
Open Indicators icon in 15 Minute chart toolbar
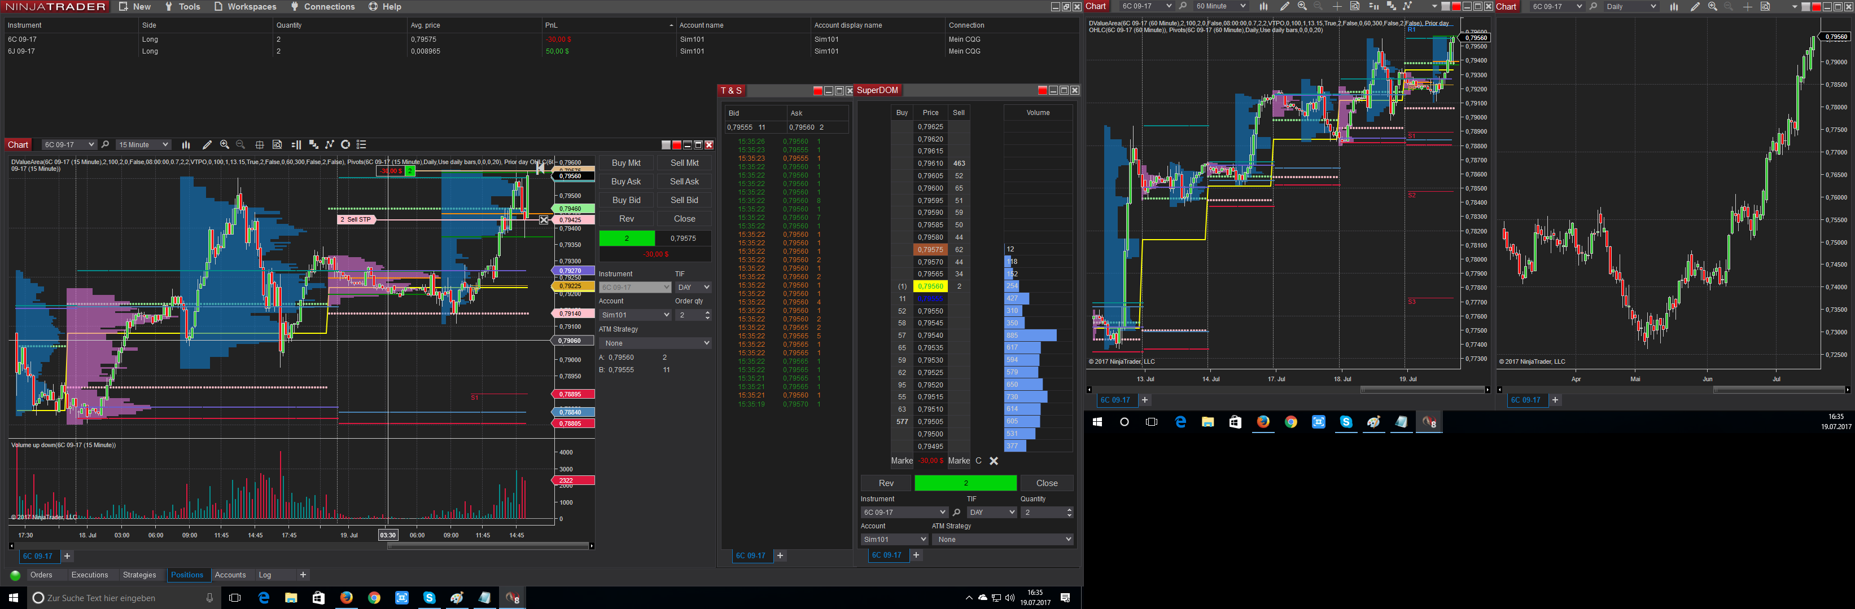330,144
